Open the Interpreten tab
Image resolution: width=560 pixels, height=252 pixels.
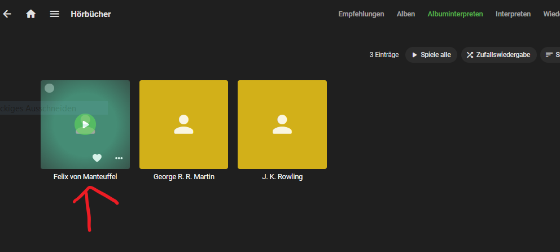(513, 14)
